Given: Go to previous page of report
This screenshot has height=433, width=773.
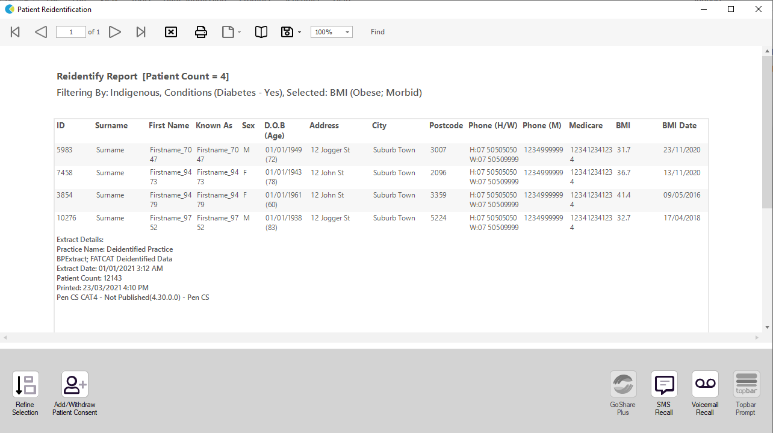Looking at the screenshot, I should [x=41, y=32].
